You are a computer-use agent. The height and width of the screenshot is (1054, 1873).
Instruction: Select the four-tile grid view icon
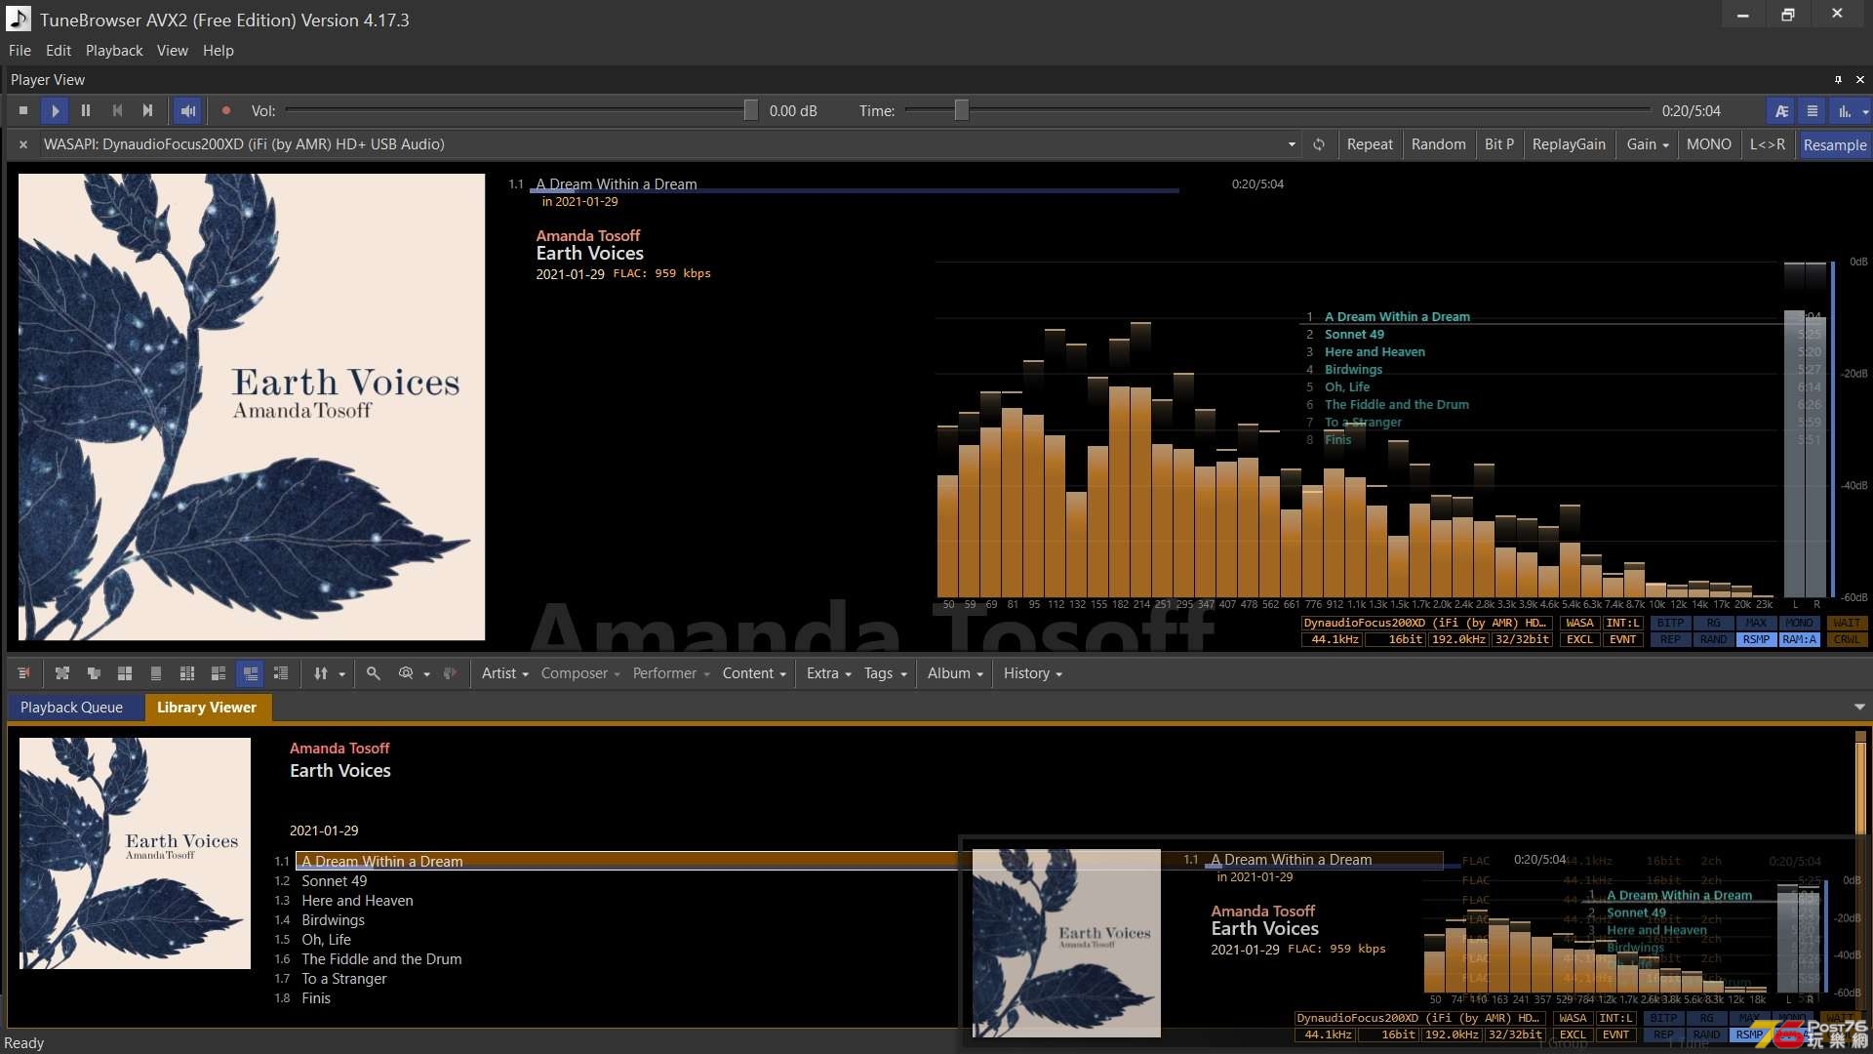pos(125,673)
